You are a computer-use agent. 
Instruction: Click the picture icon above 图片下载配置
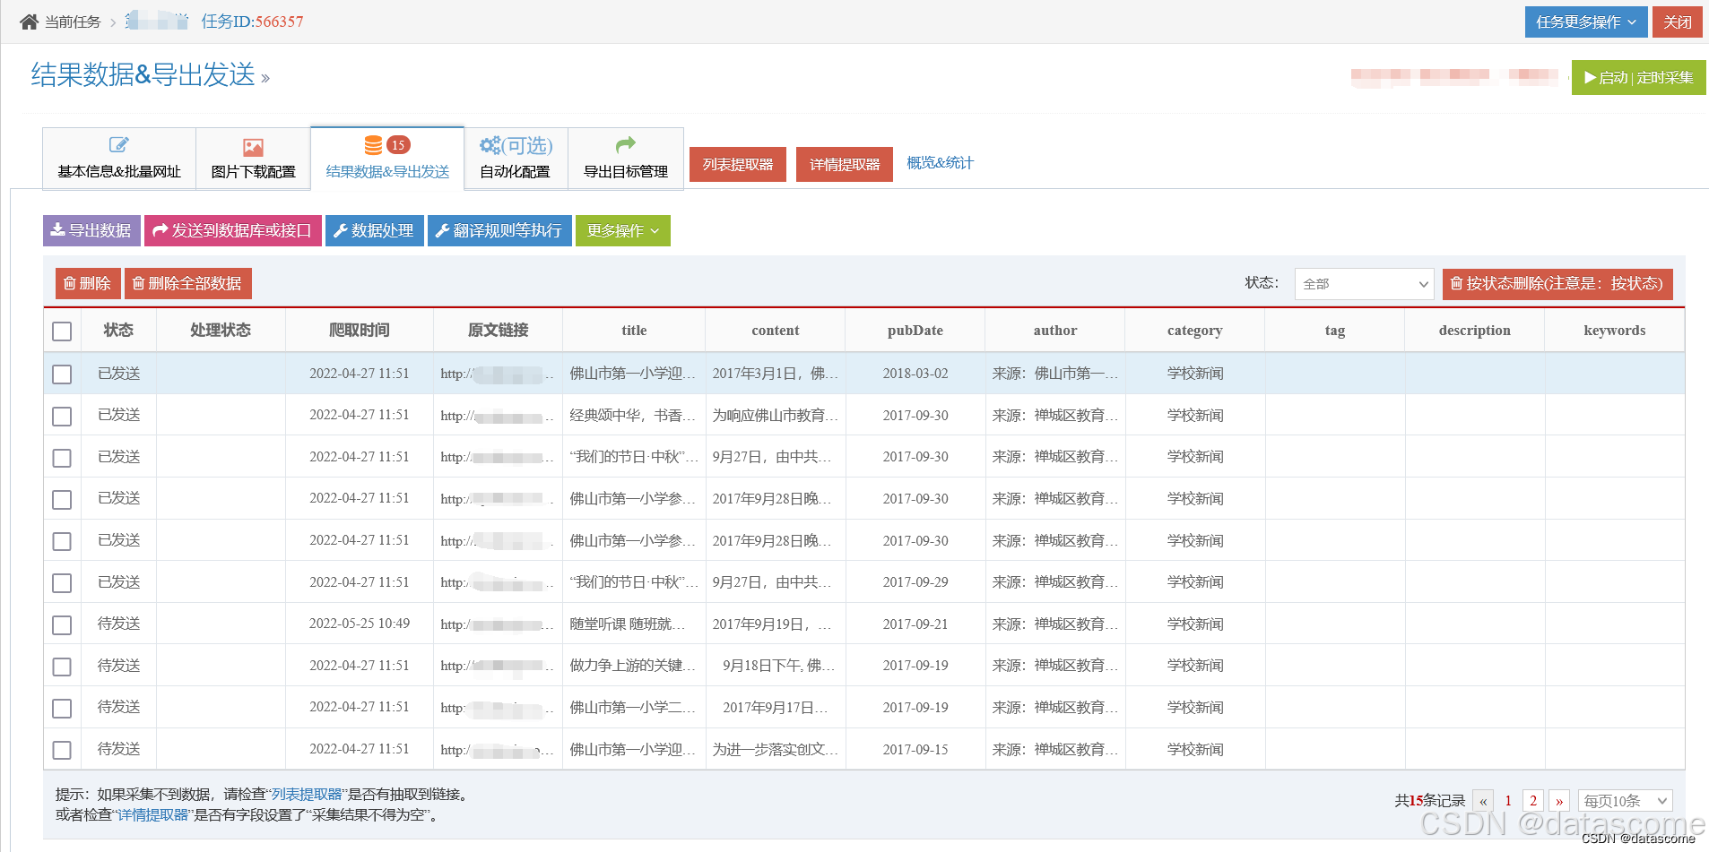254,147
